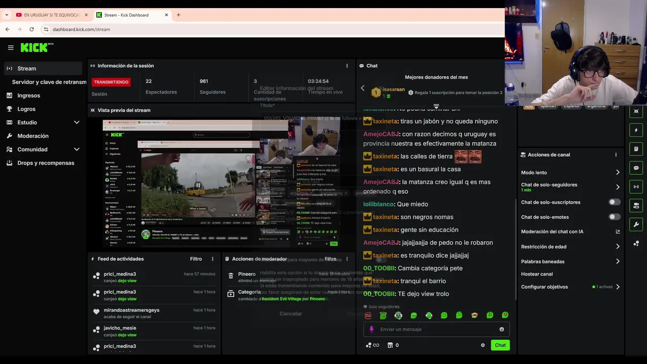
Task: Open Acciones de moderador three-dot menu
Action: [347, 259]
